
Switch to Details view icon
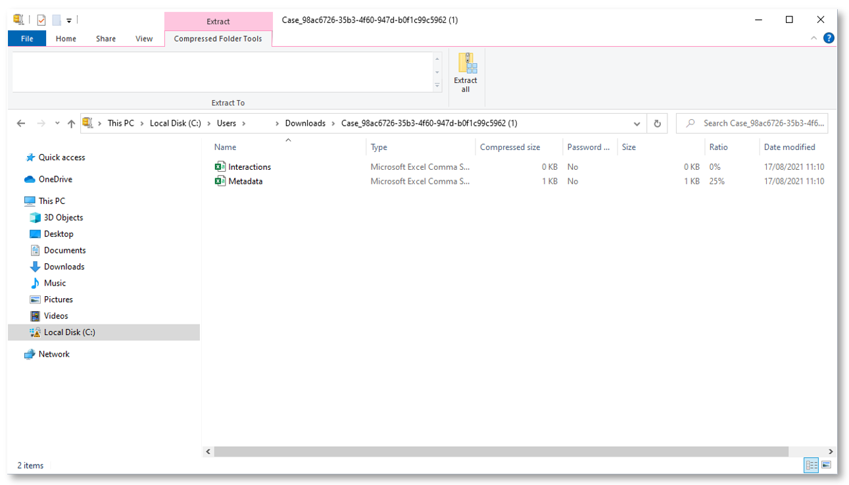coord(812,465)
